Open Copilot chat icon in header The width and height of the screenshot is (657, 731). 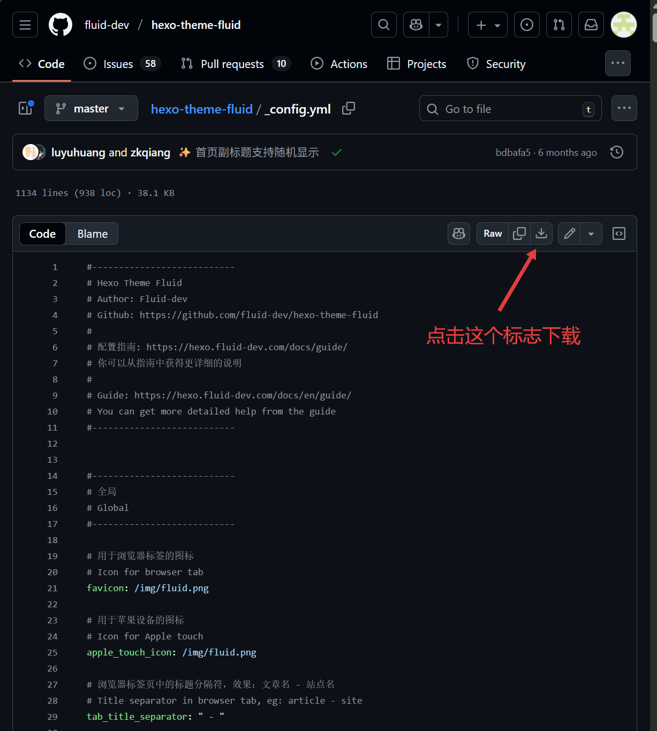tap(416, 25)
